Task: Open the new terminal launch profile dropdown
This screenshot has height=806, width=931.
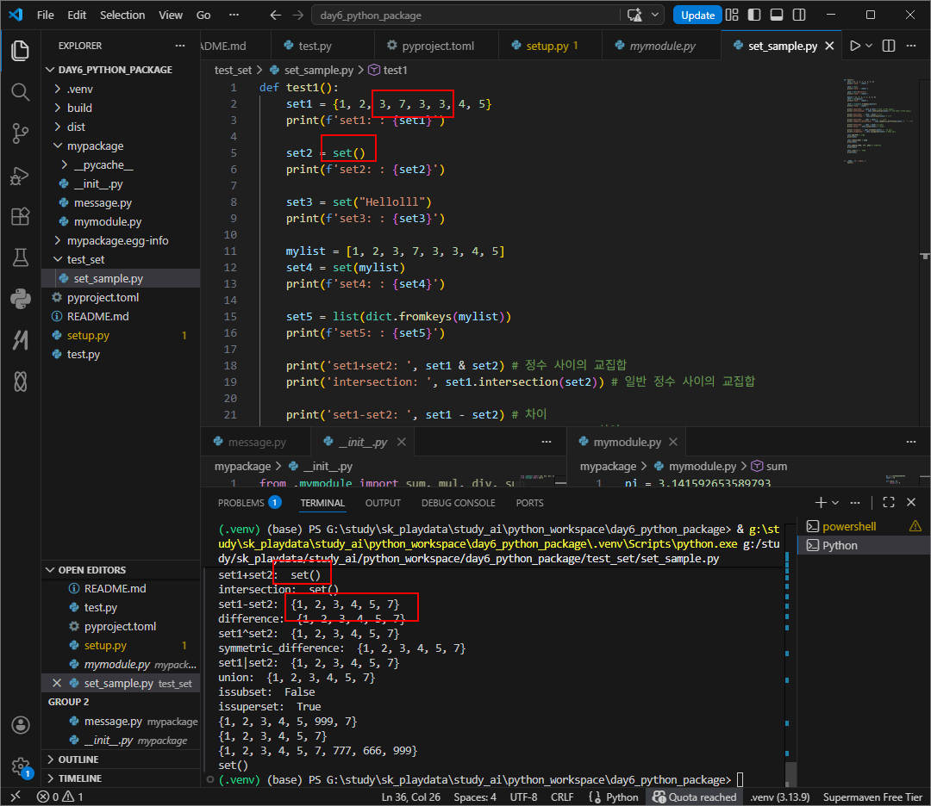Action: point(835,502)
